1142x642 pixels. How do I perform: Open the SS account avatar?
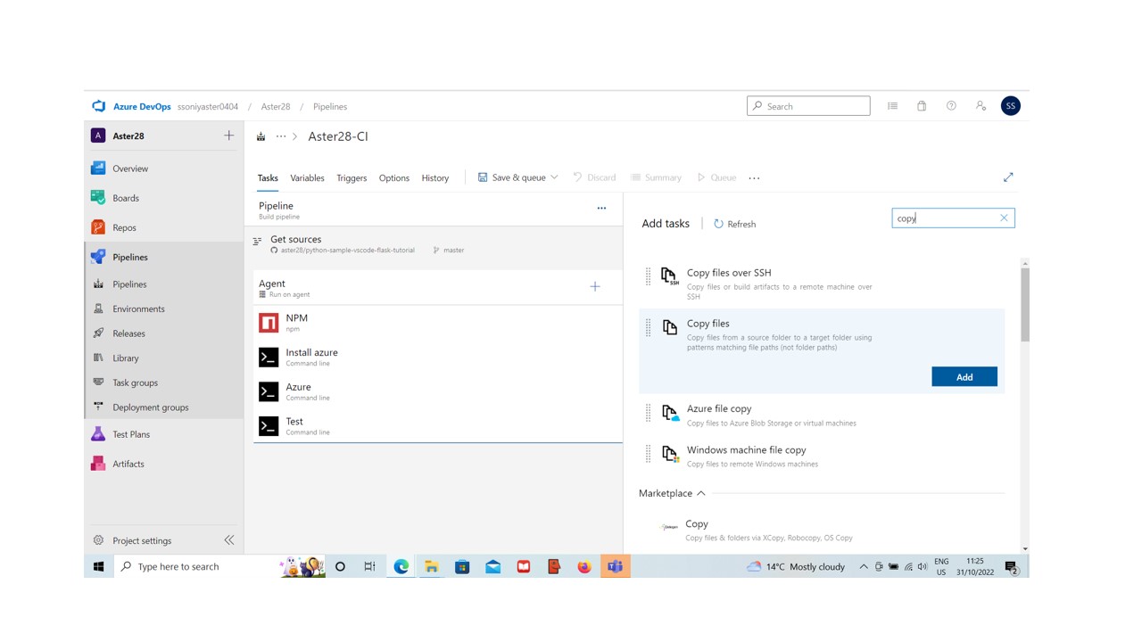pos(1010,106)
